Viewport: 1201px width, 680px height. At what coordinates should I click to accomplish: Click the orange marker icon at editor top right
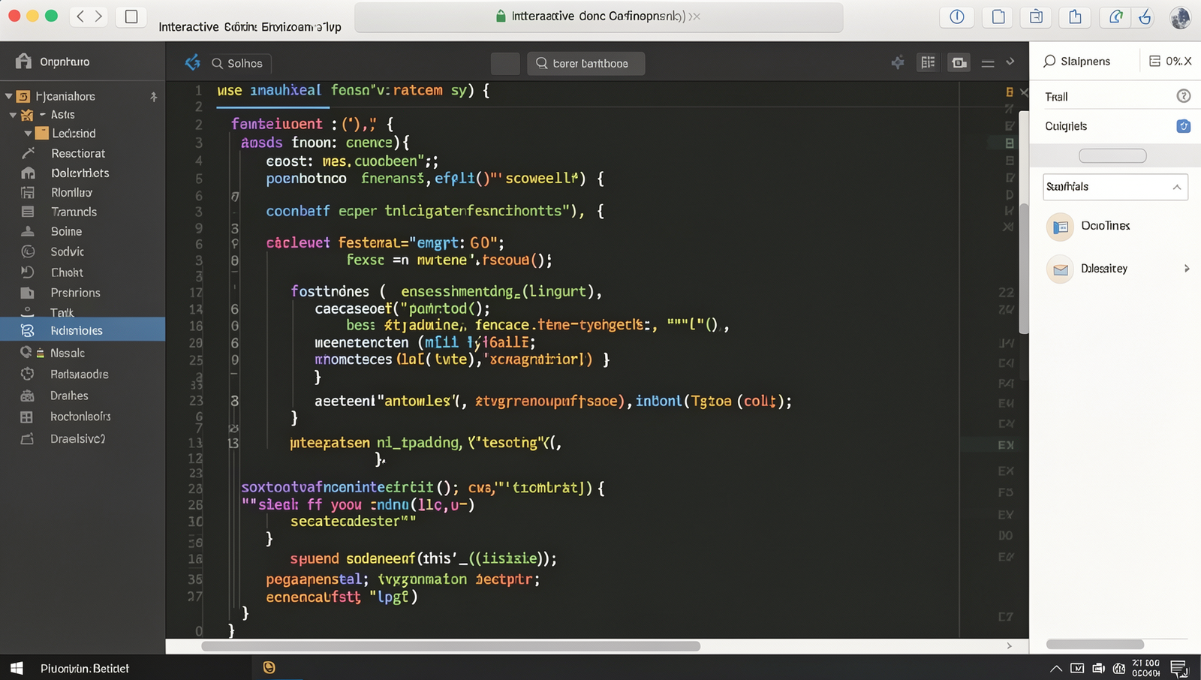coord(1010,92)
